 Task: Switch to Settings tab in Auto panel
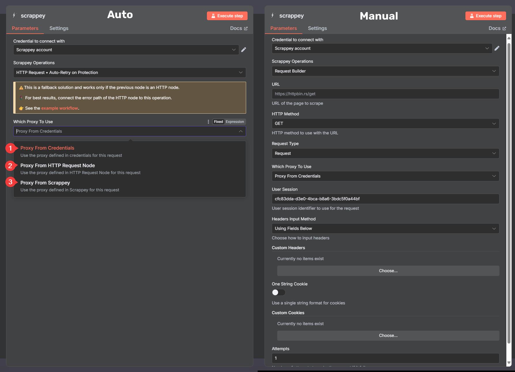pyautogui.click(x=59, y=28)
